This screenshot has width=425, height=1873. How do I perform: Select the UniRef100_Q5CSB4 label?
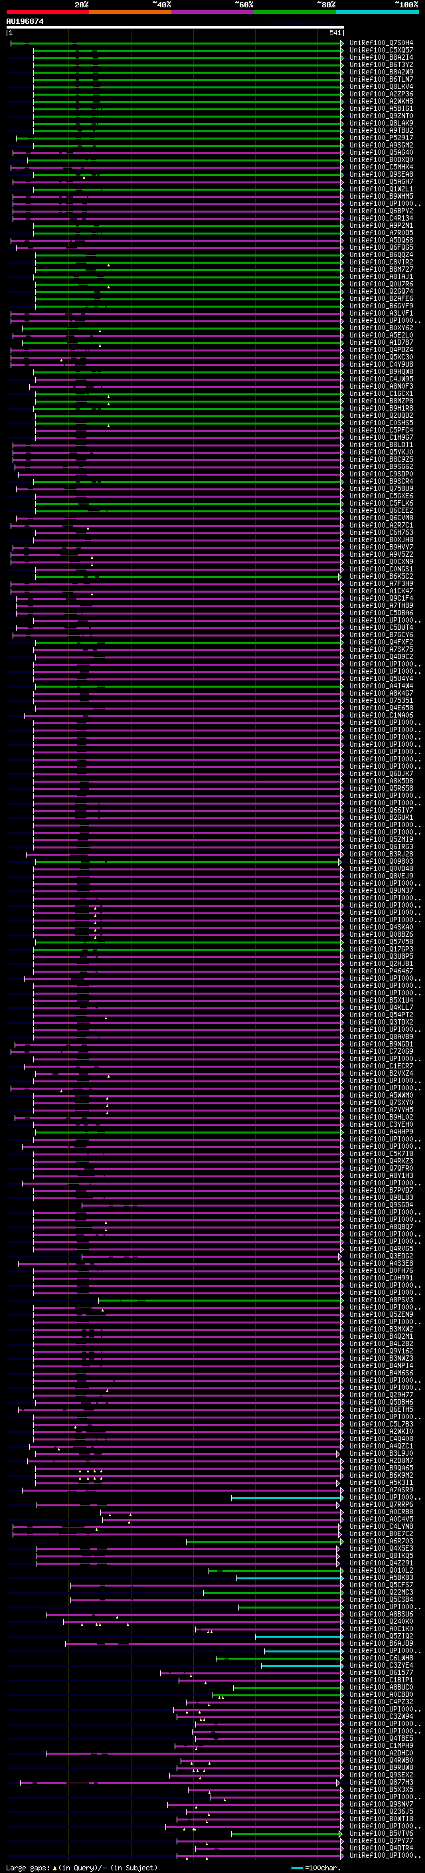tap(381, 1600)
